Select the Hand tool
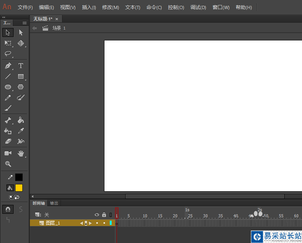302x243 pixels. pos(21,153)
